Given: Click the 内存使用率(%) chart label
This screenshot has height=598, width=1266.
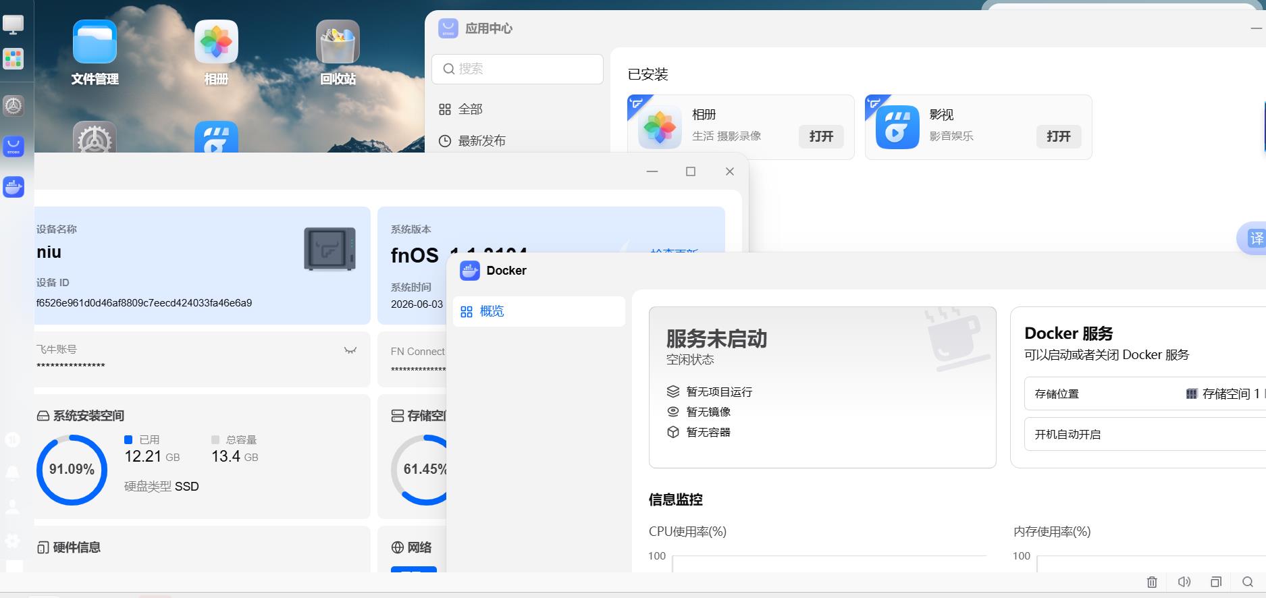Looking at the screenshot, I should click(1052, 532).
